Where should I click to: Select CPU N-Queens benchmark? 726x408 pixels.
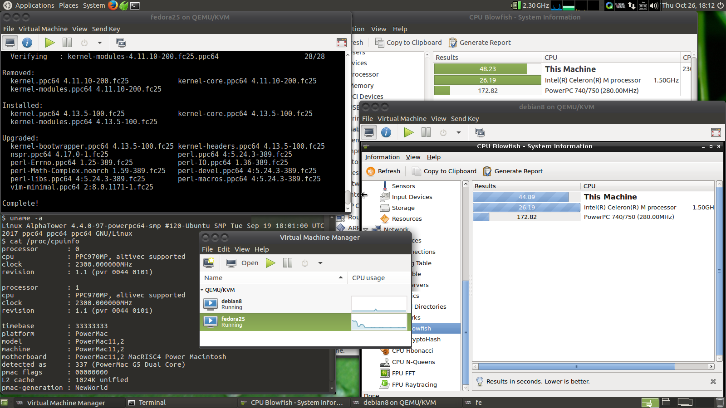coord(413,362)
